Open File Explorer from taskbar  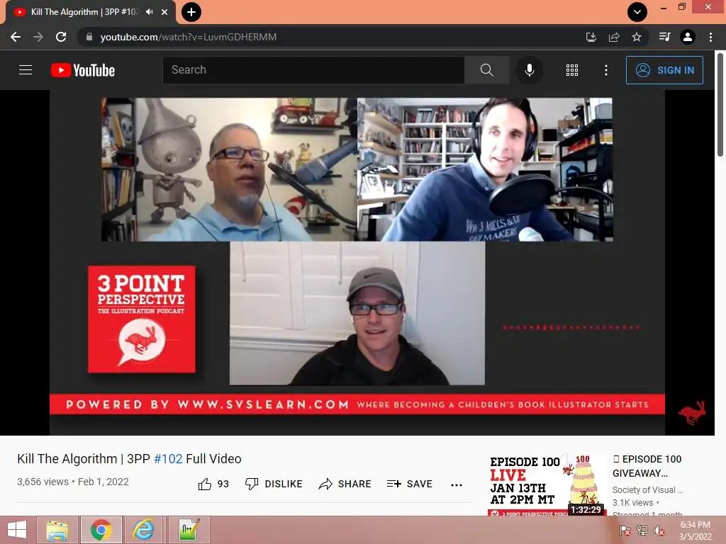(57, 530)
